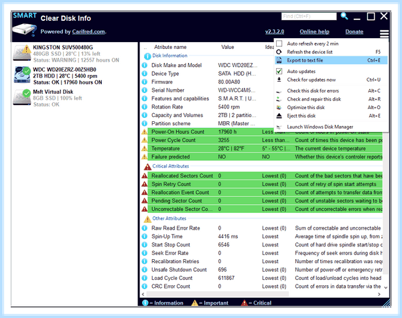The image size is (402, 318).
Task: Choose Refresh the device list
Action: [x=331, y=52]
